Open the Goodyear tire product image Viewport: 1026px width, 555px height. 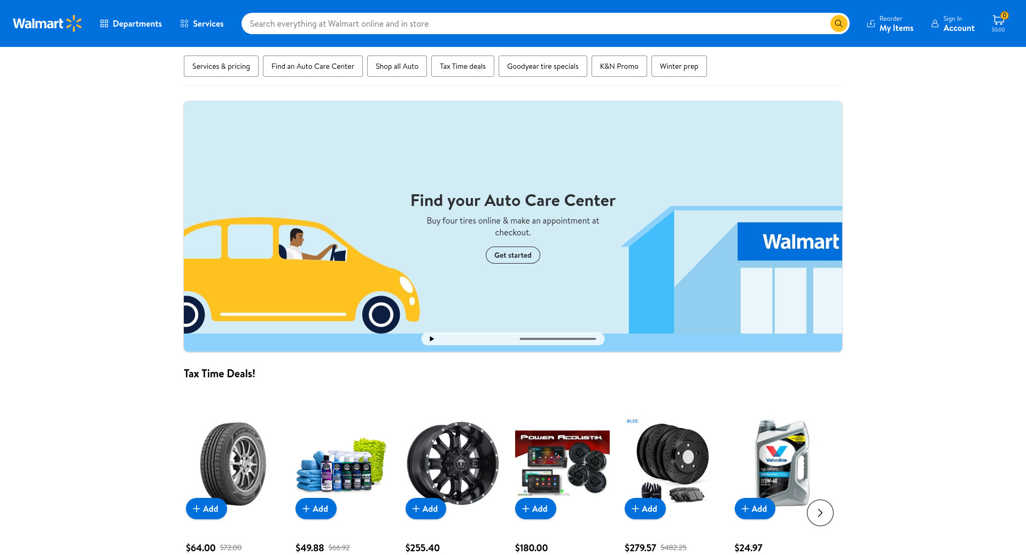coord(233,463)
